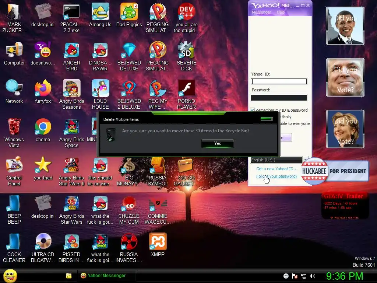This screenshot has width=377, height=283.
Task: Focus the Yahoo! ID input field
Action: (x=279, y=81)
